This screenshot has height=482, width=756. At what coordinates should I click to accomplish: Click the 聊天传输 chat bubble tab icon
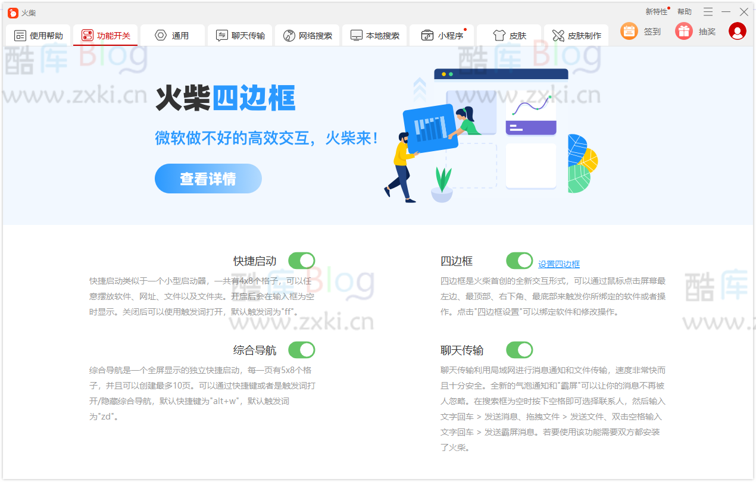coord(221,35)
